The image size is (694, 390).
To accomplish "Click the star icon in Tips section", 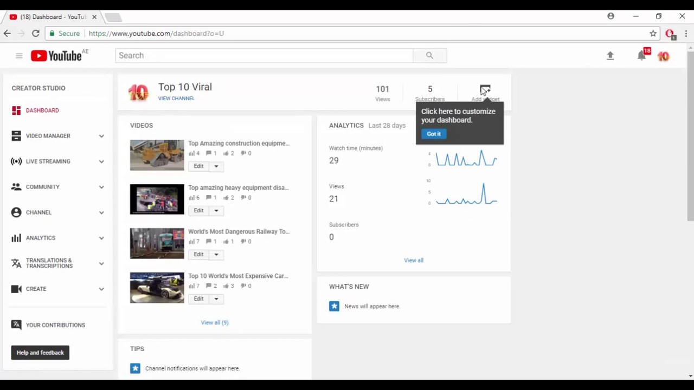I will 135,368.
